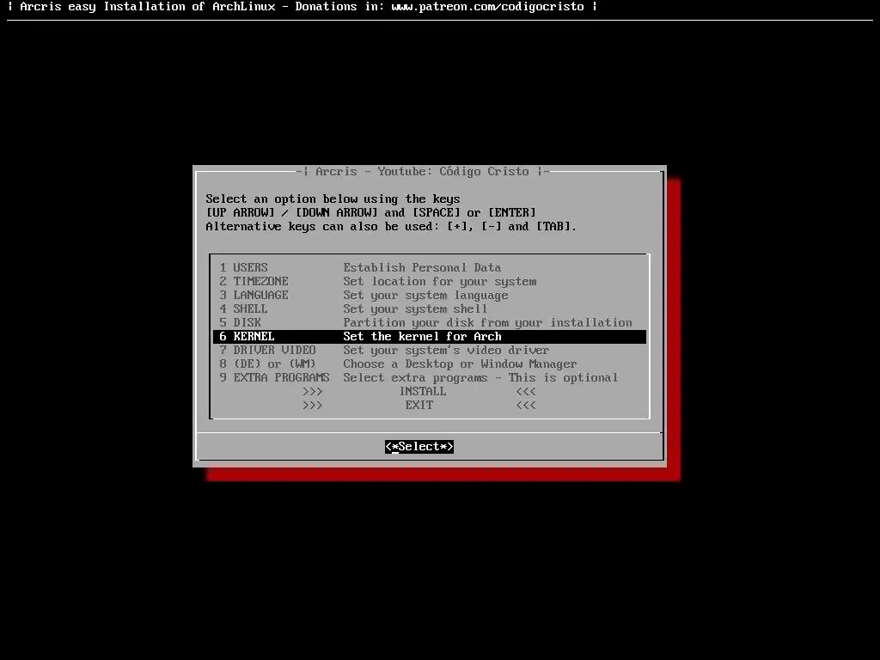Open the 3 LANGUAGE menu entry
The height and width of the screenshot is (660, 880).
pos(430,296)
